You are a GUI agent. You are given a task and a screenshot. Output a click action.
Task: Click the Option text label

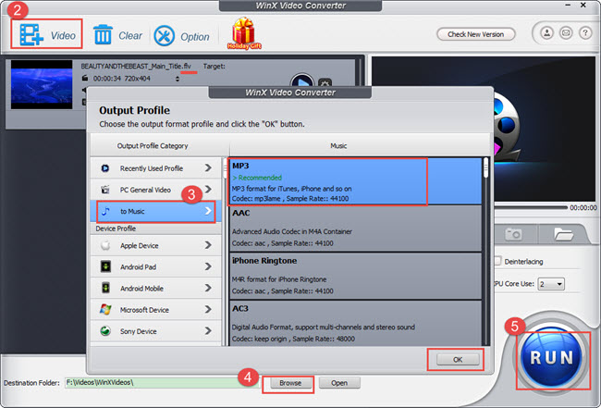[195, 37]
